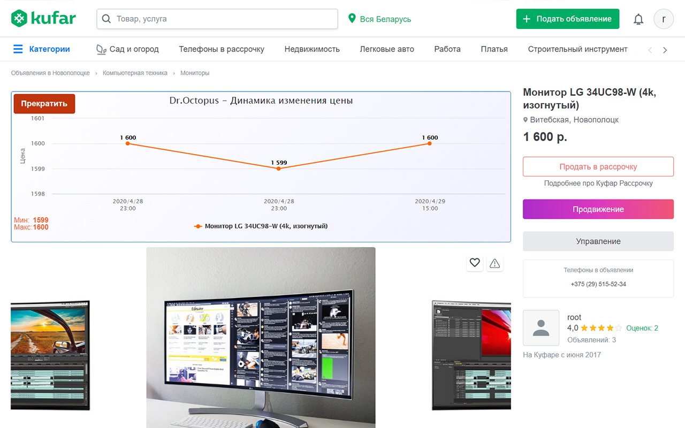Focus the Товар, услуга search field
685x428 pixels.
[217, 19]
